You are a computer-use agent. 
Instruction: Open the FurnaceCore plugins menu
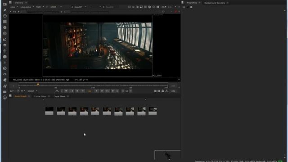pyautogui.click(x=5, y=98)
